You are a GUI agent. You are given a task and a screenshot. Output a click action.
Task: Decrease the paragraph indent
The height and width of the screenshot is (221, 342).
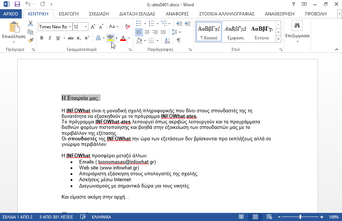tap(179, 24)
